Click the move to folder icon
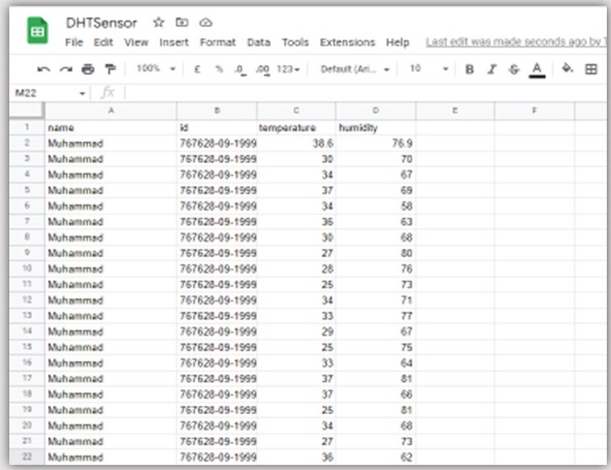 (x=182, y=23)
